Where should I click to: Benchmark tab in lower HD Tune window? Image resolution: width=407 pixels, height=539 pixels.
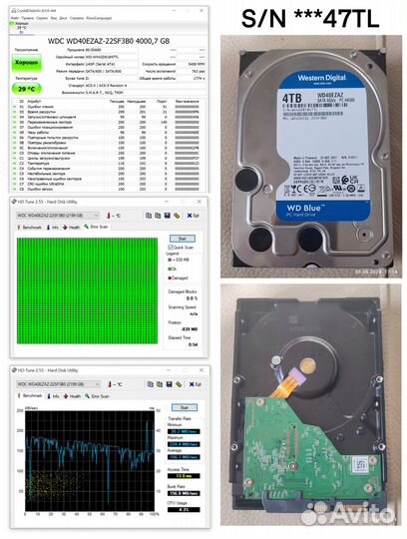[30, 396]
